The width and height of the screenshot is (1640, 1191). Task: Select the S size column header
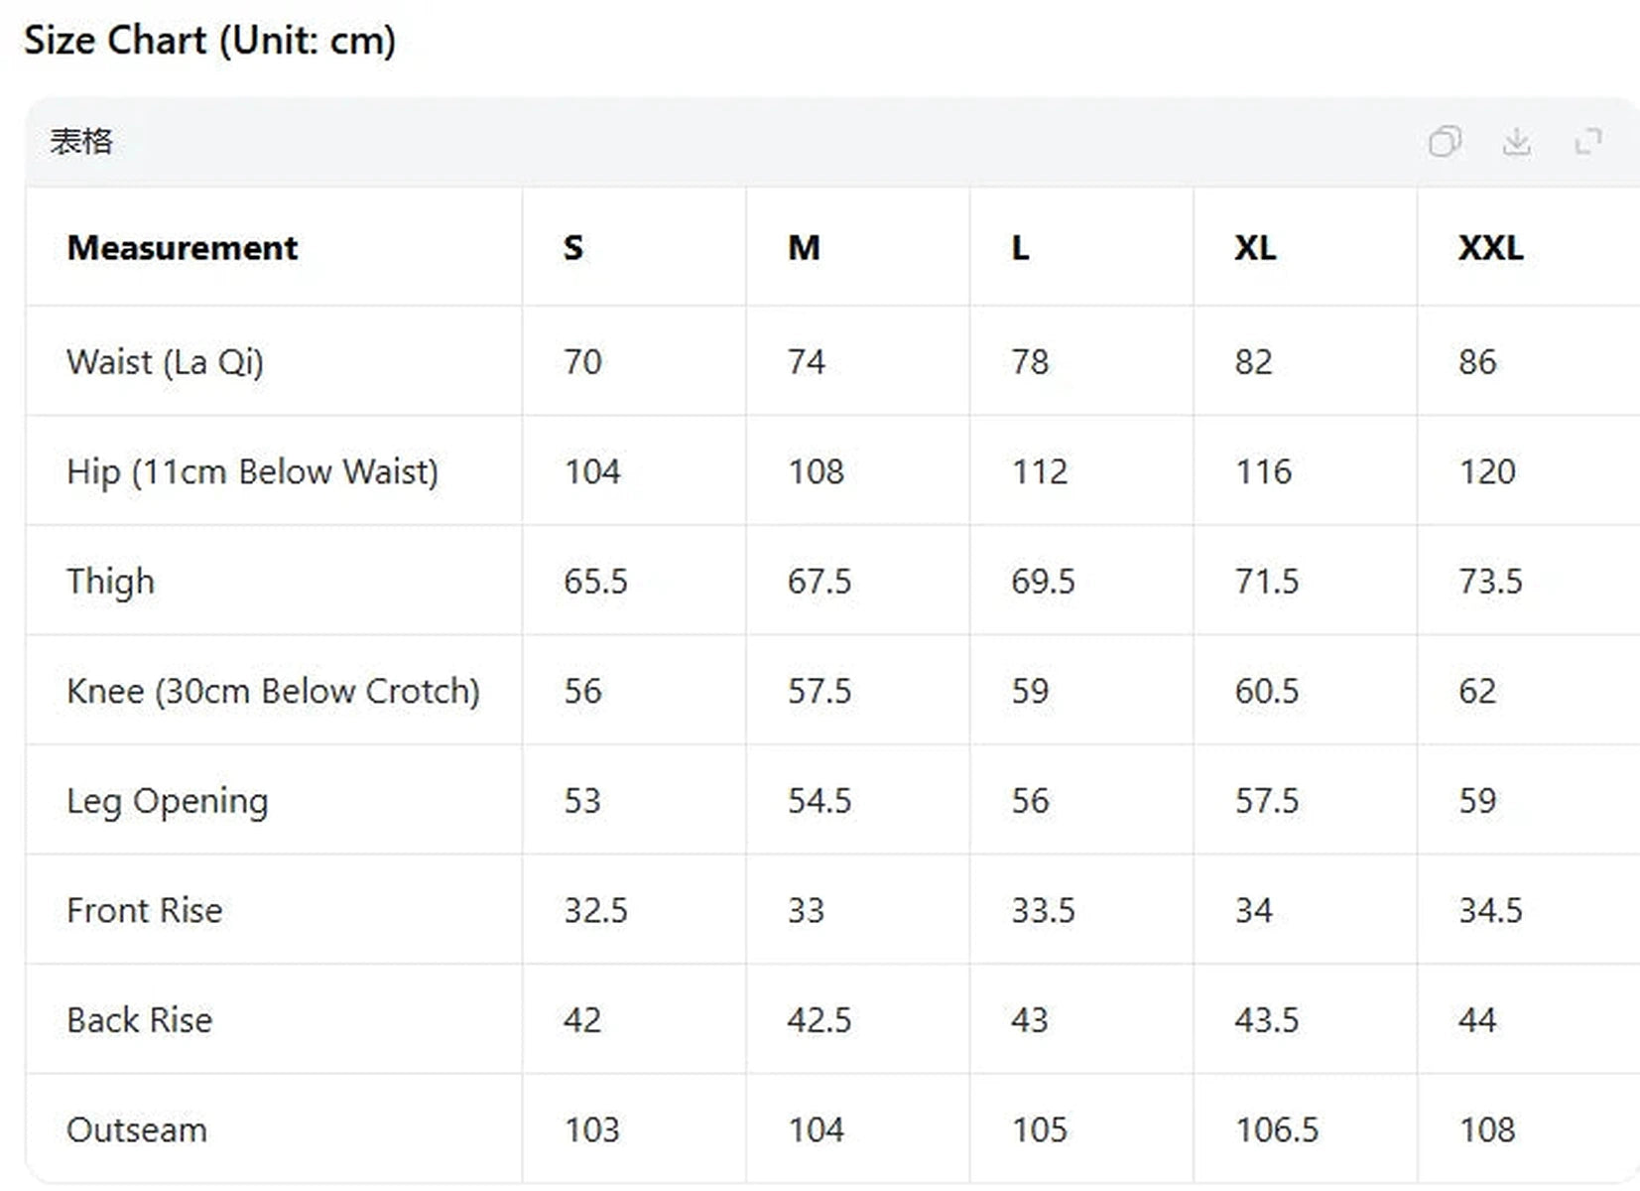(x=573, y=248)
